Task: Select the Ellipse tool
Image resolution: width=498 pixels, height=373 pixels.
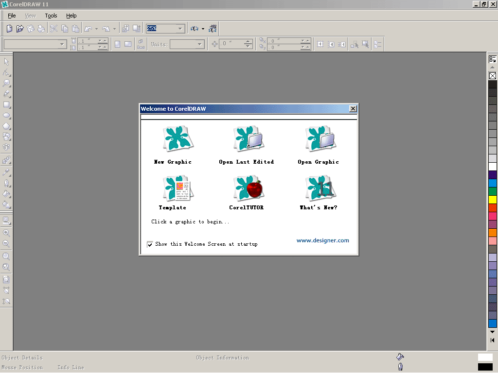Action: point(6,116)
